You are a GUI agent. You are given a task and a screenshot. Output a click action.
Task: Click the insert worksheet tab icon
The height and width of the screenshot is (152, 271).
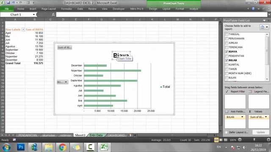coord(130,135)
